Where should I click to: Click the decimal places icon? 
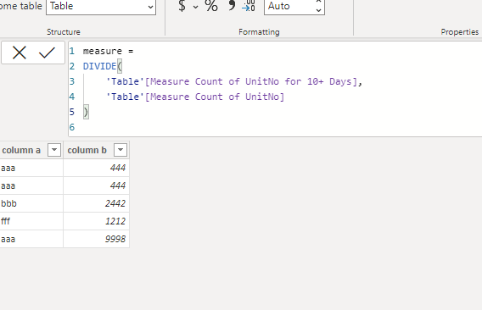(249, 6)
